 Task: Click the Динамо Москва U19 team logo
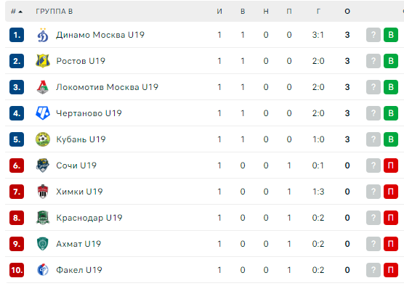pos(43,35)
